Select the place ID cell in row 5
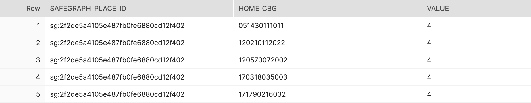Image resolution: width=531 pixels, height=103 pixels. point(139,94)
